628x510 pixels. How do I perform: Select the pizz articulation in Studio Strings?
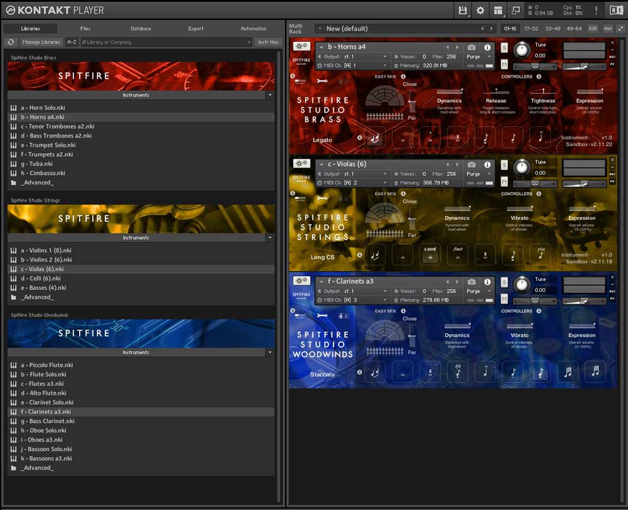tap(541, 255)
